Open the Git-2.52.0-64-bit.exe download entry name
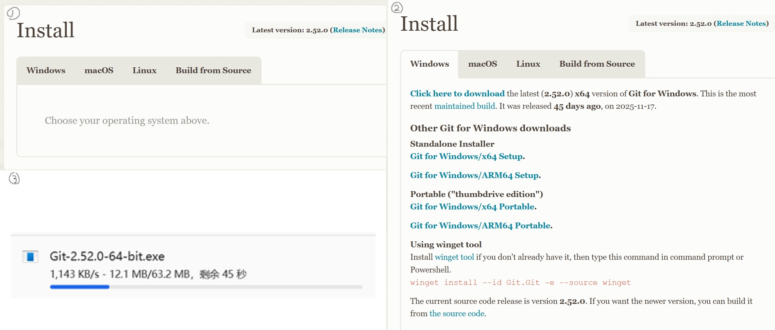Image resolution: width=775 pixels, height=330 pixels. [x=107, y=256]
